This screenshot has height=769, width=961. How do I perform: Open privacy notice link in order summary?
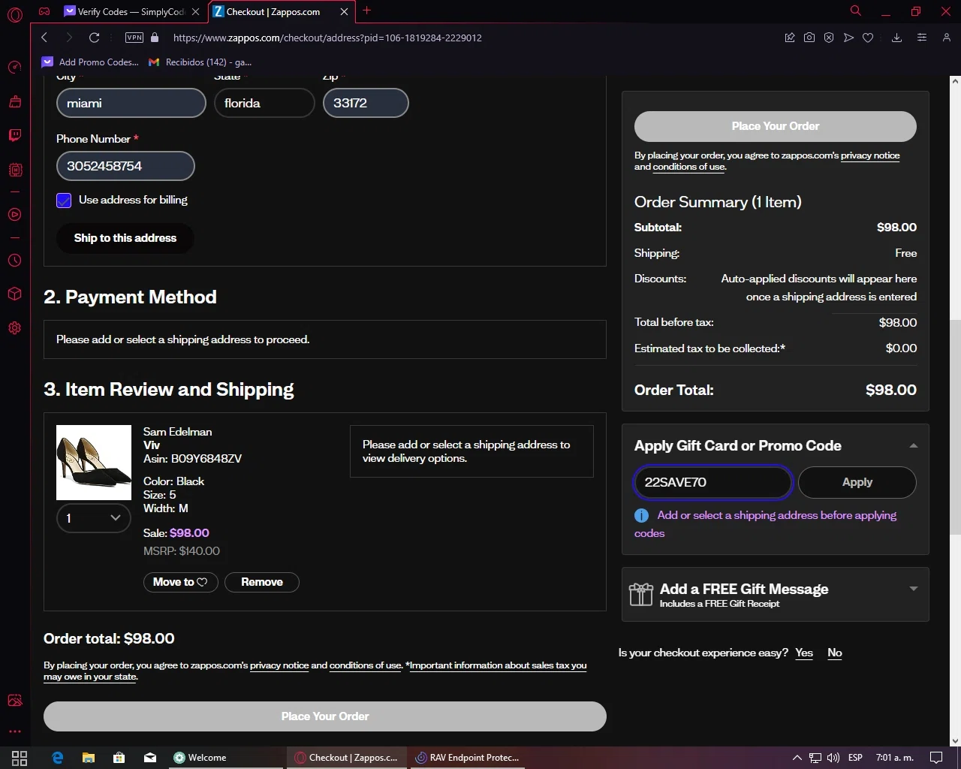click(x=870, y=155)
